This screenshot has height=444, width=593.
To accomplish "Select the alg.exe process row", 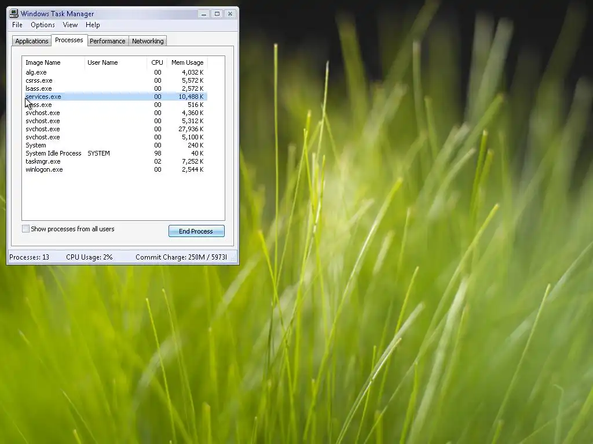I will (x=116, y=72).
